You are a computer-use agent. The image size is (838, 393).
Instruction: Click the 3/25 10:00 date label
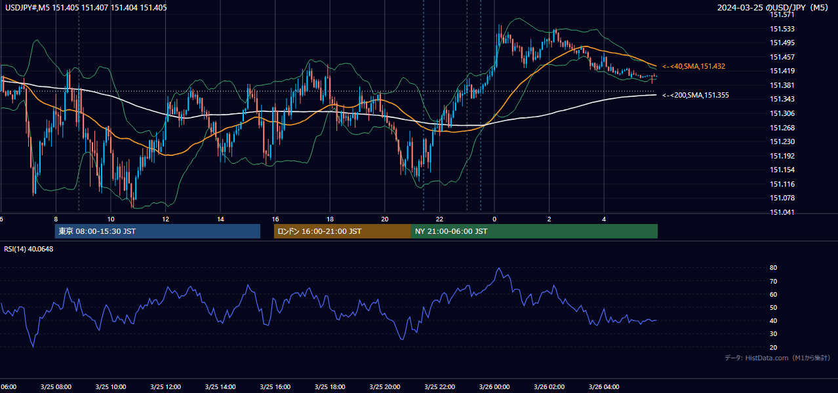click(x=111, y=387)
